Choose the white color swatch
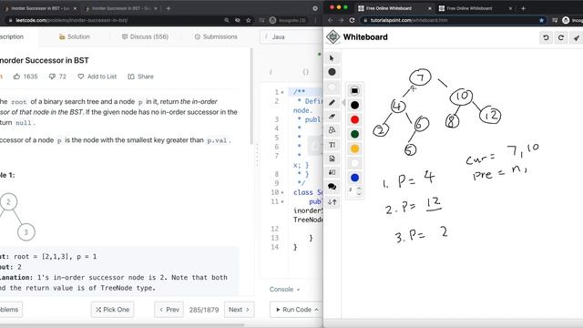The height and width of the screenshot is (328, 583). pos(354,163)
